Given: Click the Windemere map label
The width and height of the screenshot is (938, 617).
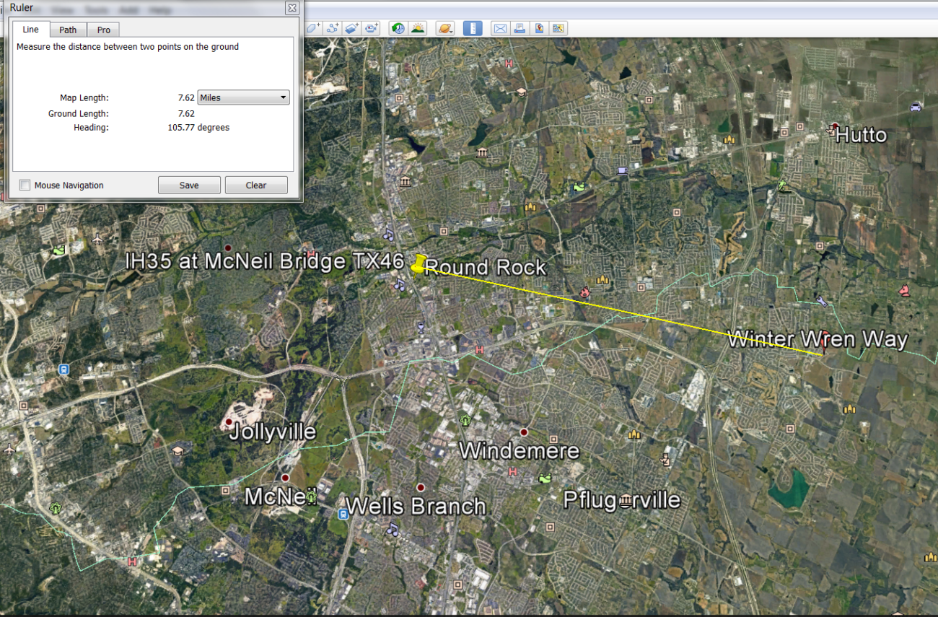Looking at the screenshot, I should [x=519, y=451].
